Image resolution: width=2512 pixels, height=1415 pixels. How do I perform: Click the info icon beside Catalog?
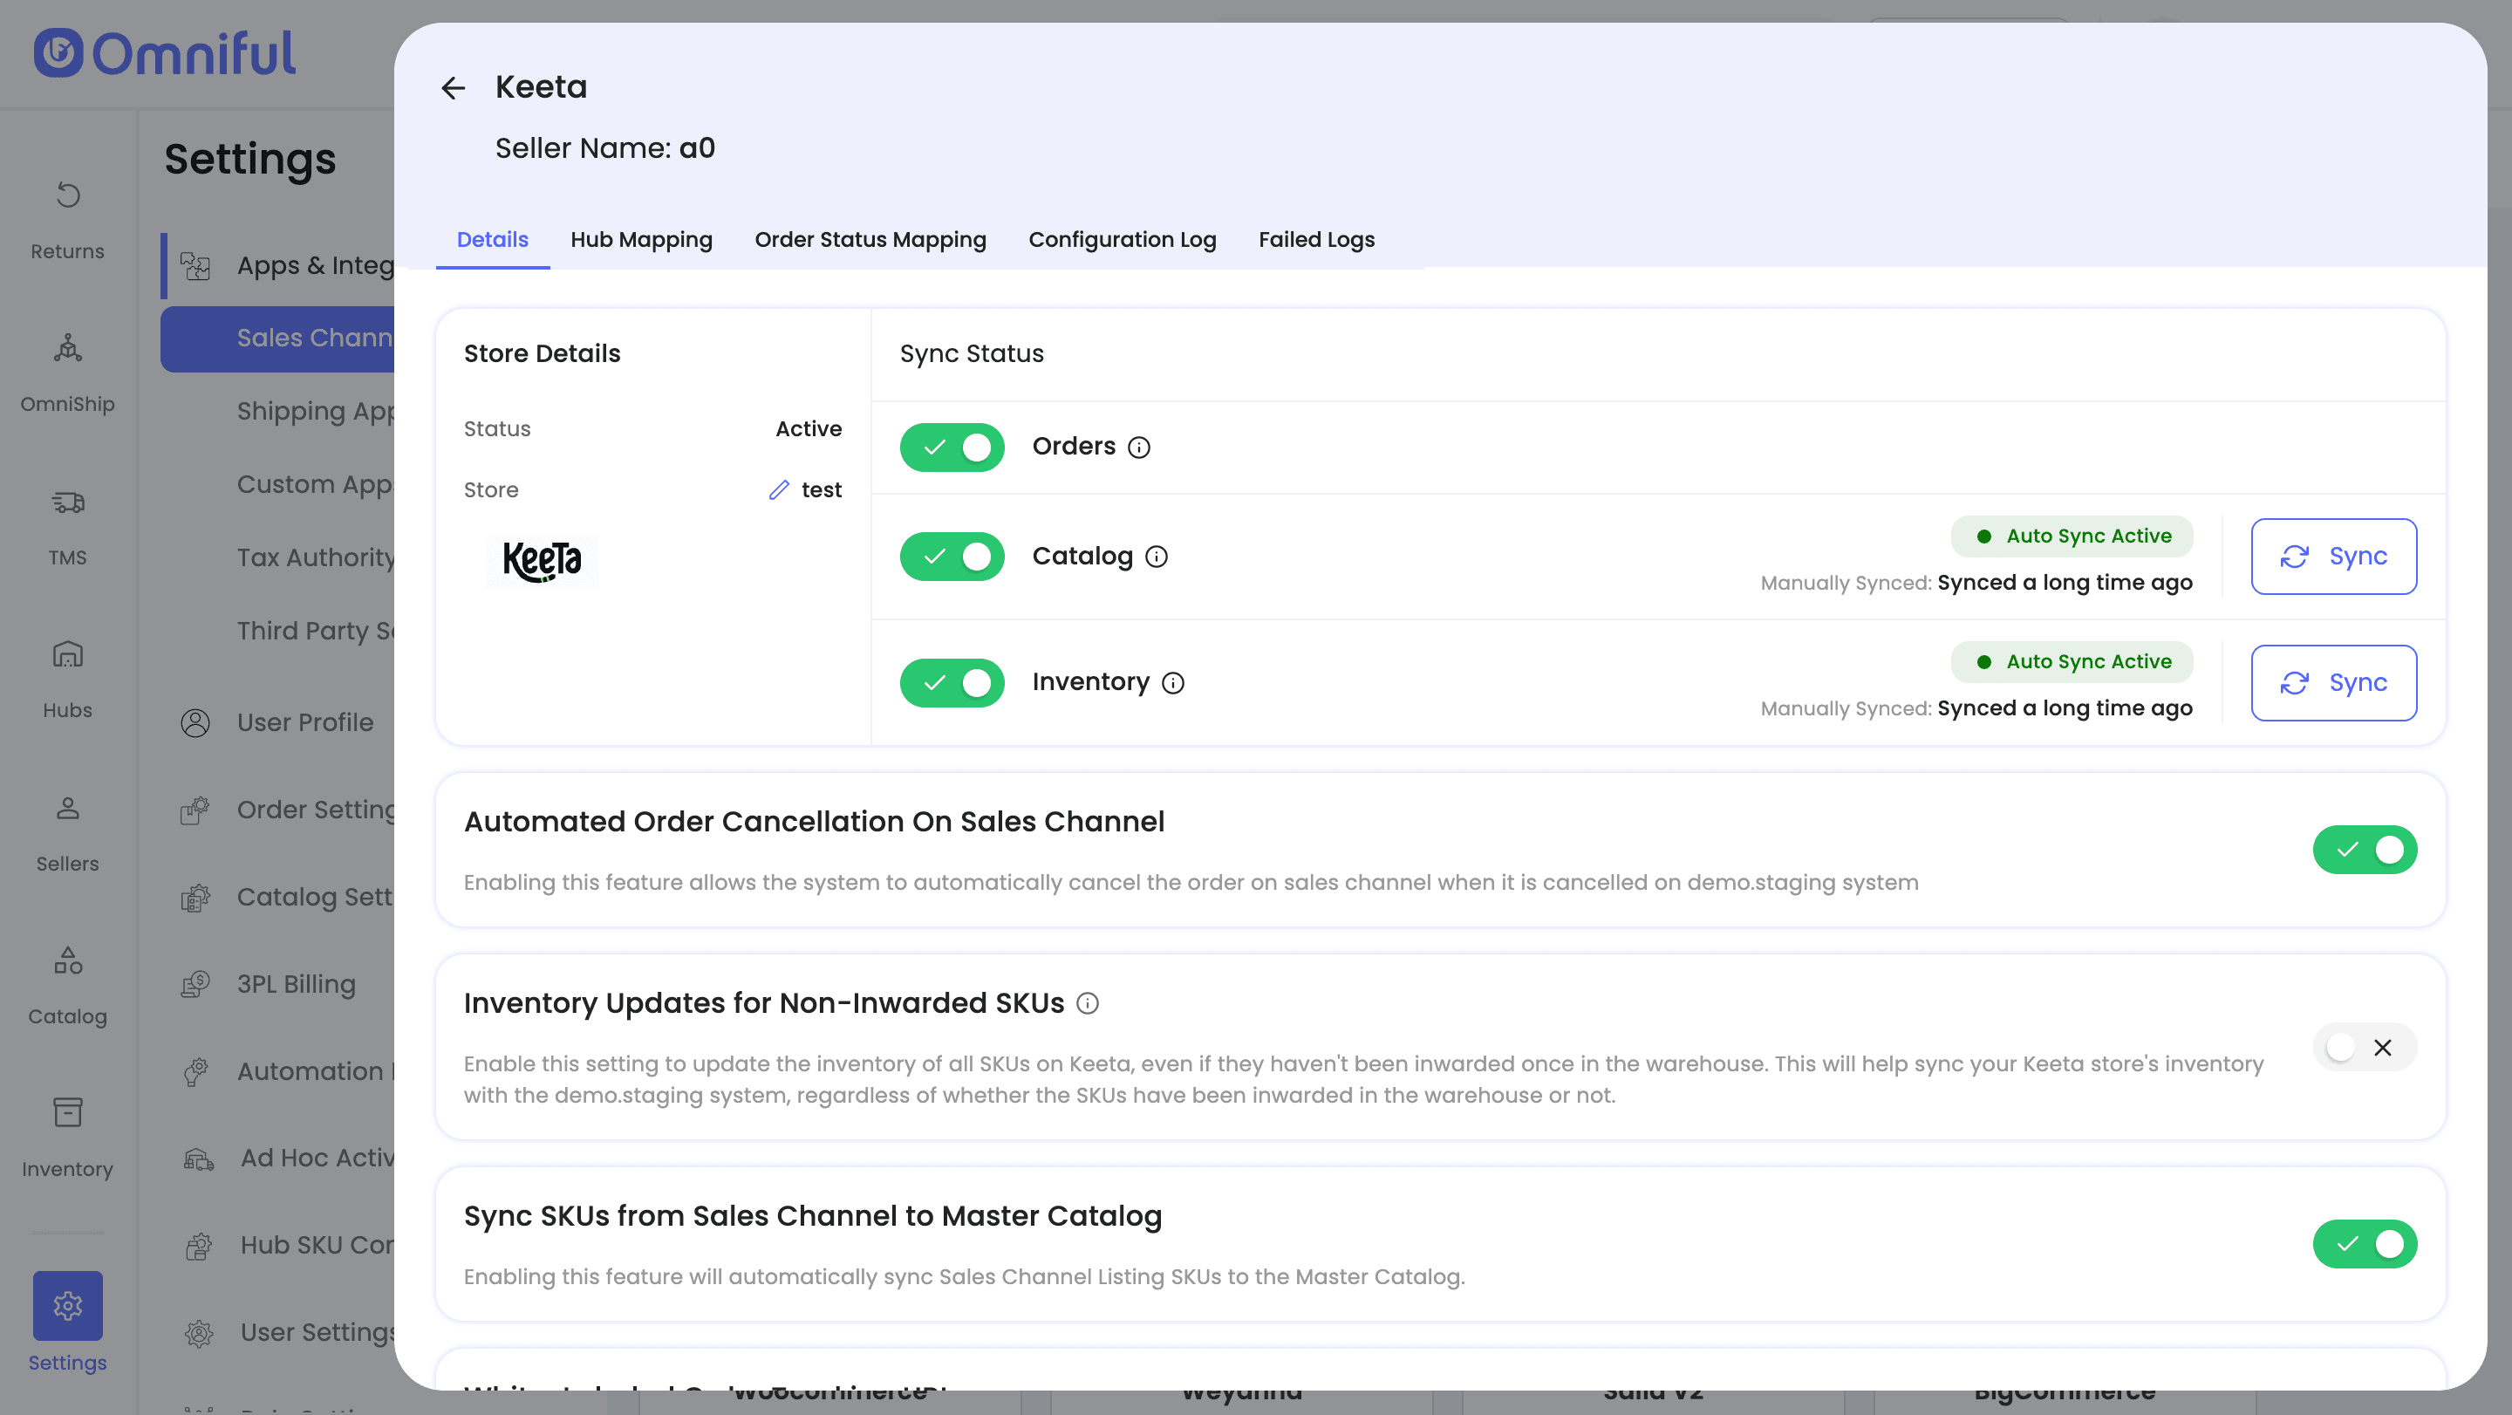click(x=1156, y=557)
